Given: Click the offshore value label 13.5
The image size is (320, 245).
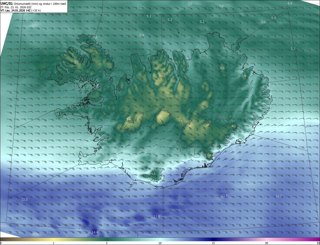Looking at the screenshot, I should point(224,196).
